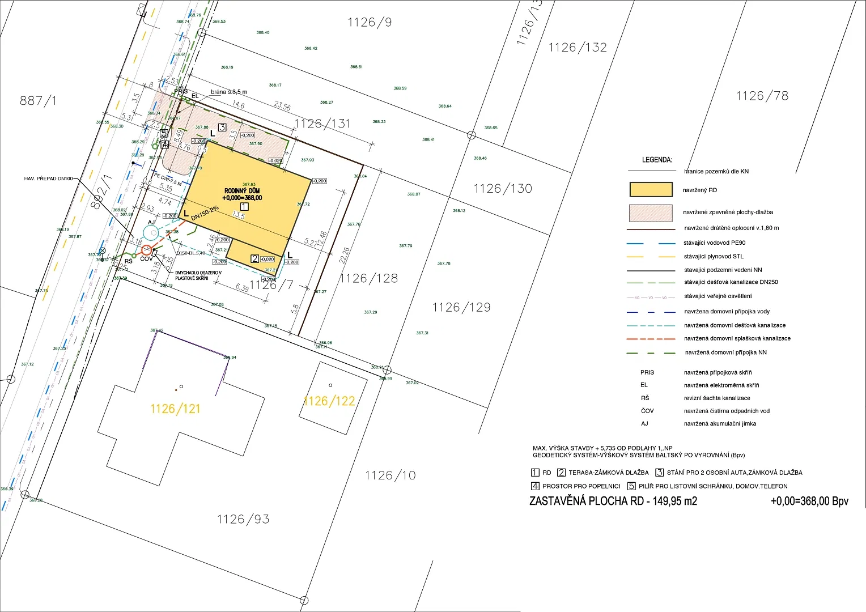Click the 'HAV. PŘEPAD DN100' annotation
The height and width of the screenshot is (612, 866).
[x=48, y=178]
